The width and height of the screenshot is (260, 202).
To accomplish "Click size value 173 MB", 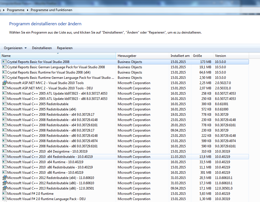I will 206,62.
